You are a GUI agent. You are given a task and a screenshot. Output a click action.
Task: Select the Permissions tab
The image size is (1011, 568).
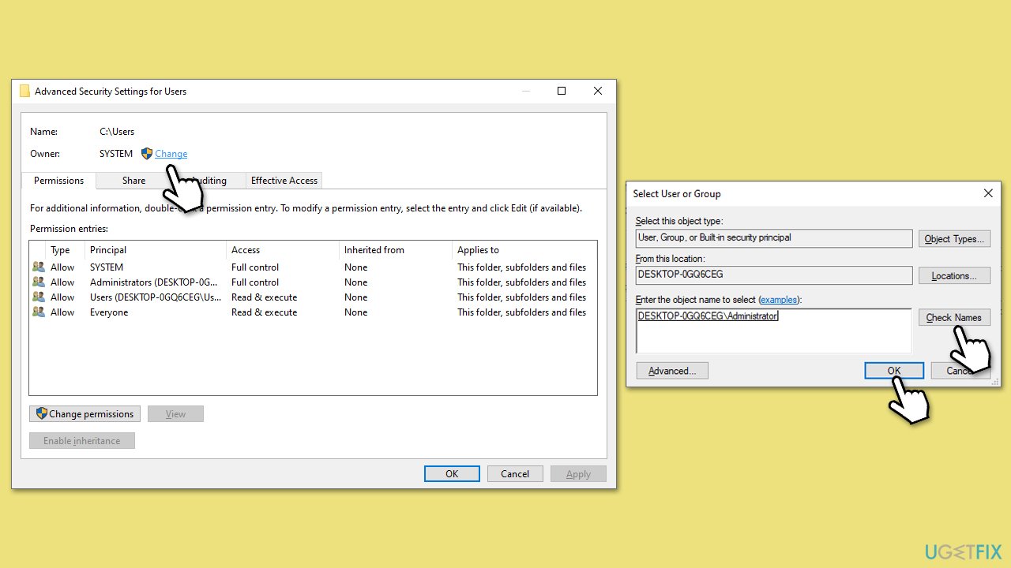(58, 181)
